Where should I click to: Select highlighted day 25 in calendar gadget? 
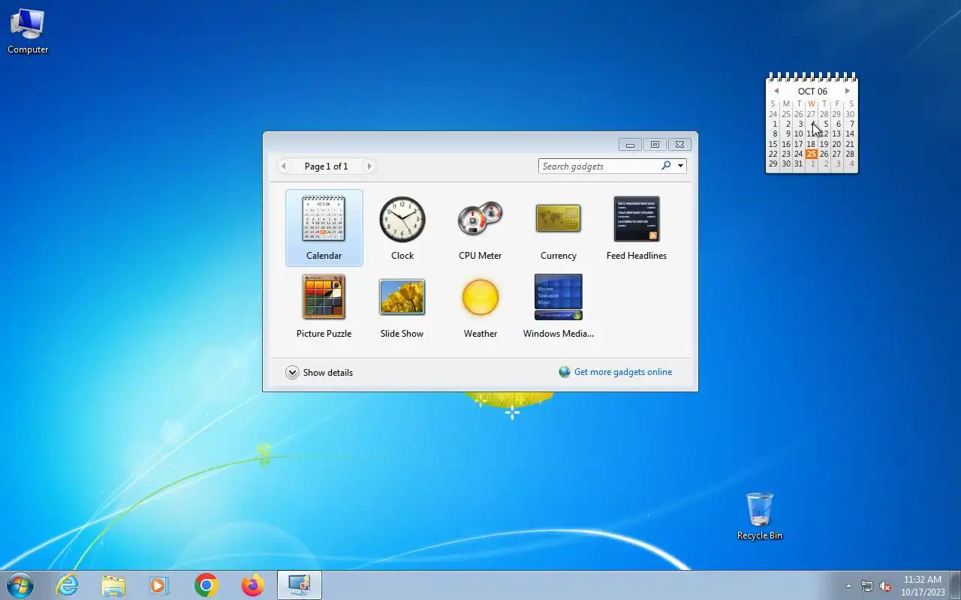point(811,154)
